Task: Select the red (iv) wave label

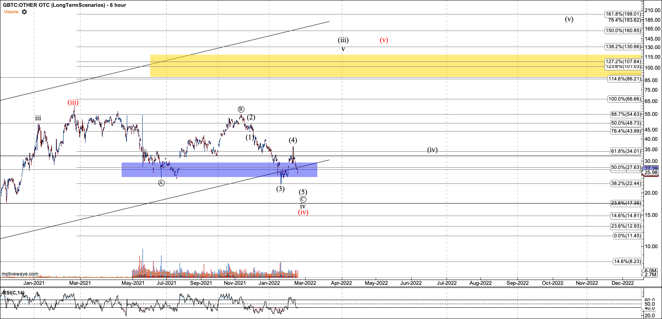Action: [303, 212]
